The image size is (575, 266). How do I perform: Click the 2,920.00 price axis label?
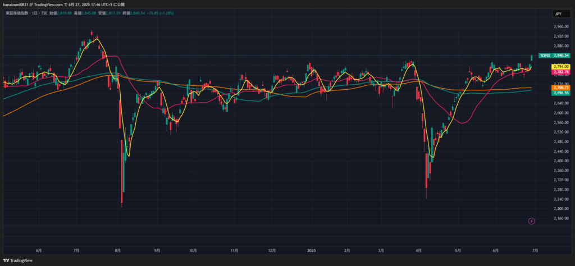pos(560,36)
